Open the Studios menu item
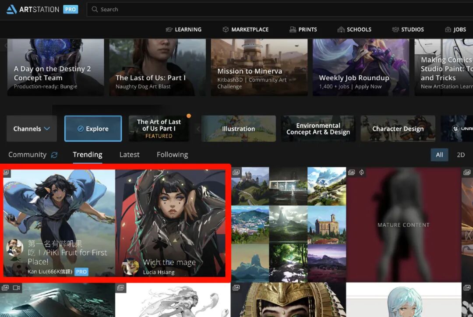Viewport: 473px width, 317px height. [408, 30]
